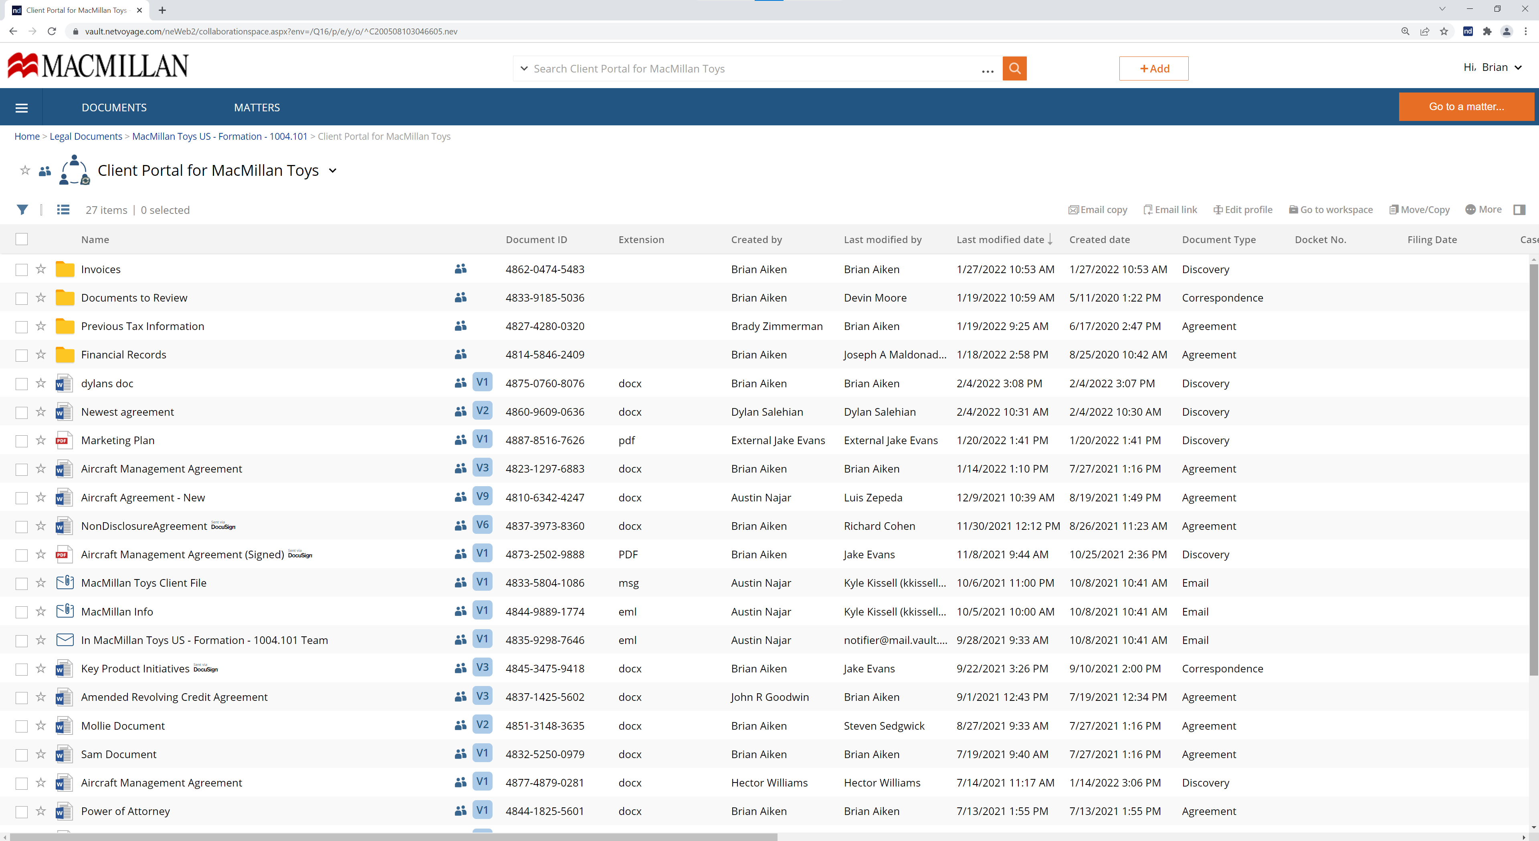1539x841 pixels.
Task: Click the browser address bar URL
Action: tap(271, 31)
